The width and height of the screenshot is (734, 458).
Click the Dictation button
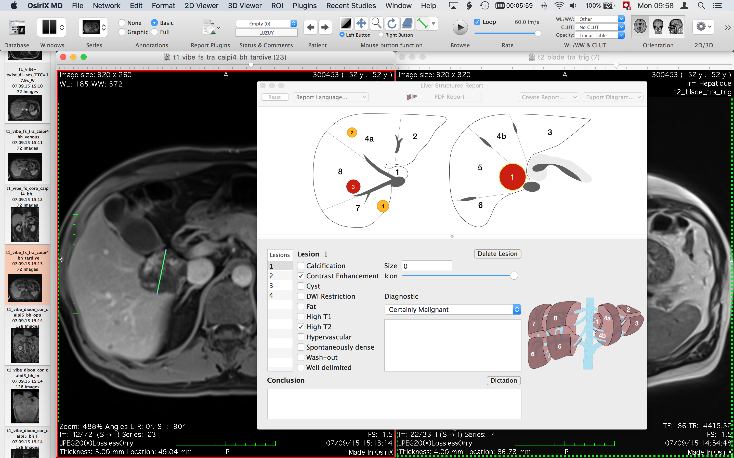[503, 380]
